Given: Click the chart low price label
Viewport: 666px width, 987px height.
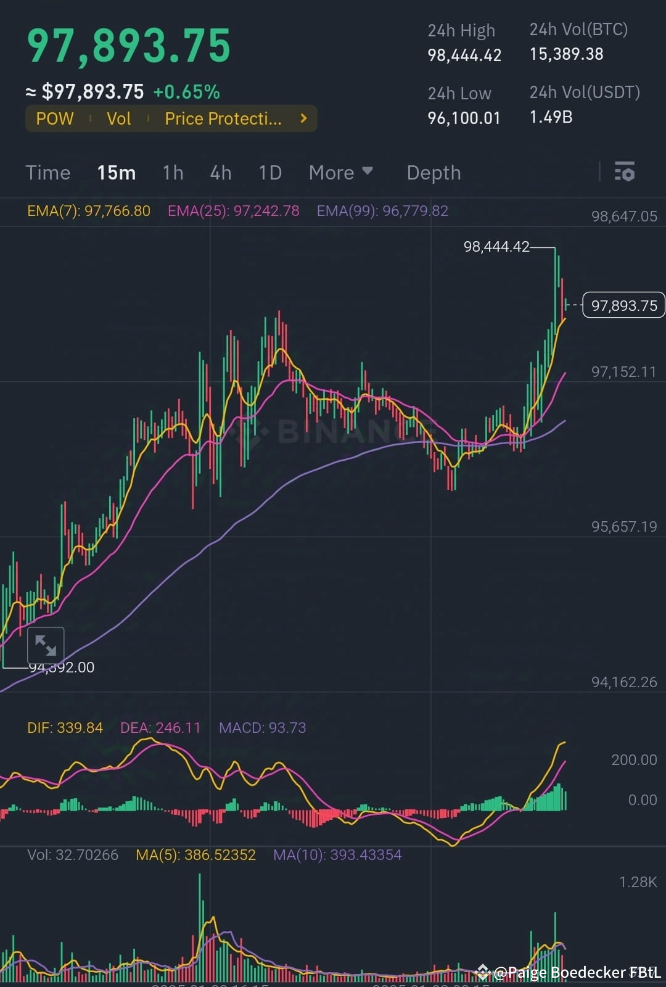Looking at the screenshot, I should (62, 667).
